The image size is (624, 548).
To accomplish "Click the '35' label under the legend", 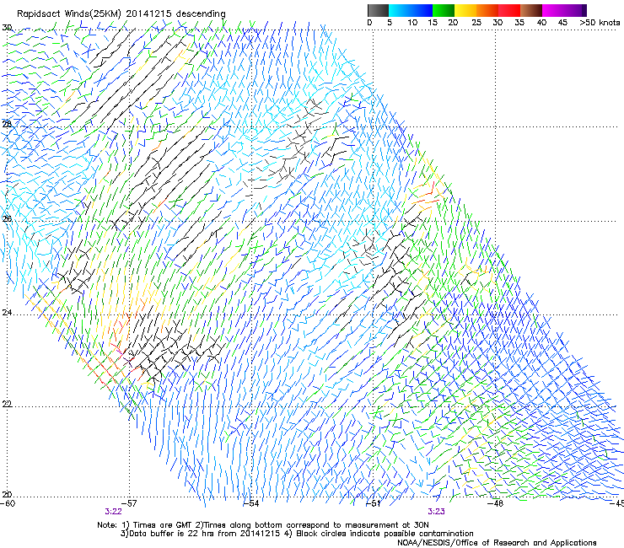I will point(519,23).
